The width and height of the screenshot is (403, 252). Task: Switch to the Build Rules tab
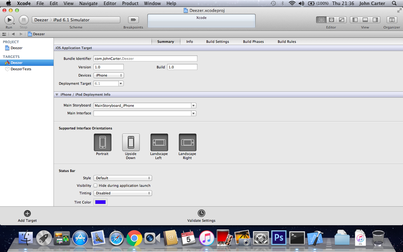[287, 42]
